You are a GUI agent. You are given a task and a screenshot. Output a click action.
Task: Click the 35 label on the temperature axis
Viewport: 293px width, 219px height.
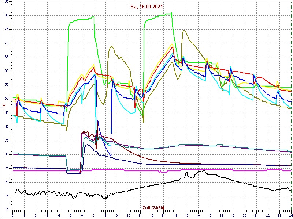[6, 141]
